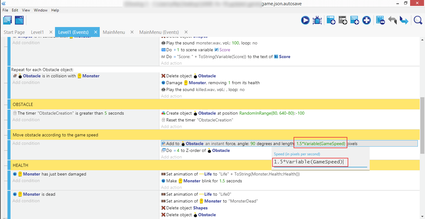This screenshot has width=425, height=219.
Task: Undo the last change
Action: pos(392,21)
